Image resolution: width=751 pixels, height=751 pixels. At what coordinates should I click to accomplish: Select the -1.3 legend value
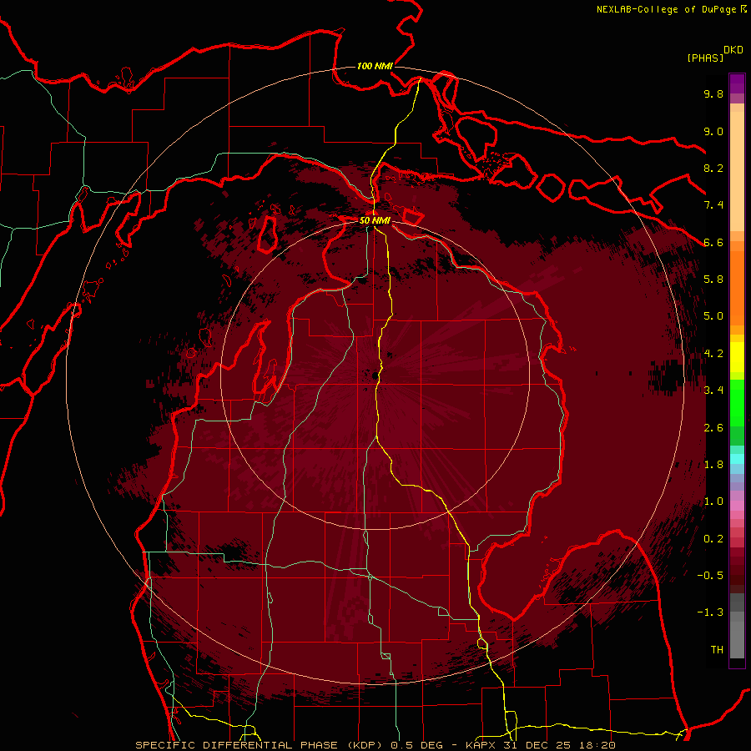pos(710,612)
